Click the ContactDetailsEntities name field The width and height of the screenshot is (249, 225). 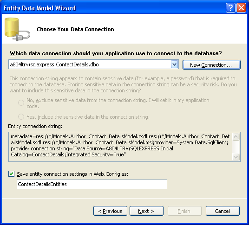[92, 184]
